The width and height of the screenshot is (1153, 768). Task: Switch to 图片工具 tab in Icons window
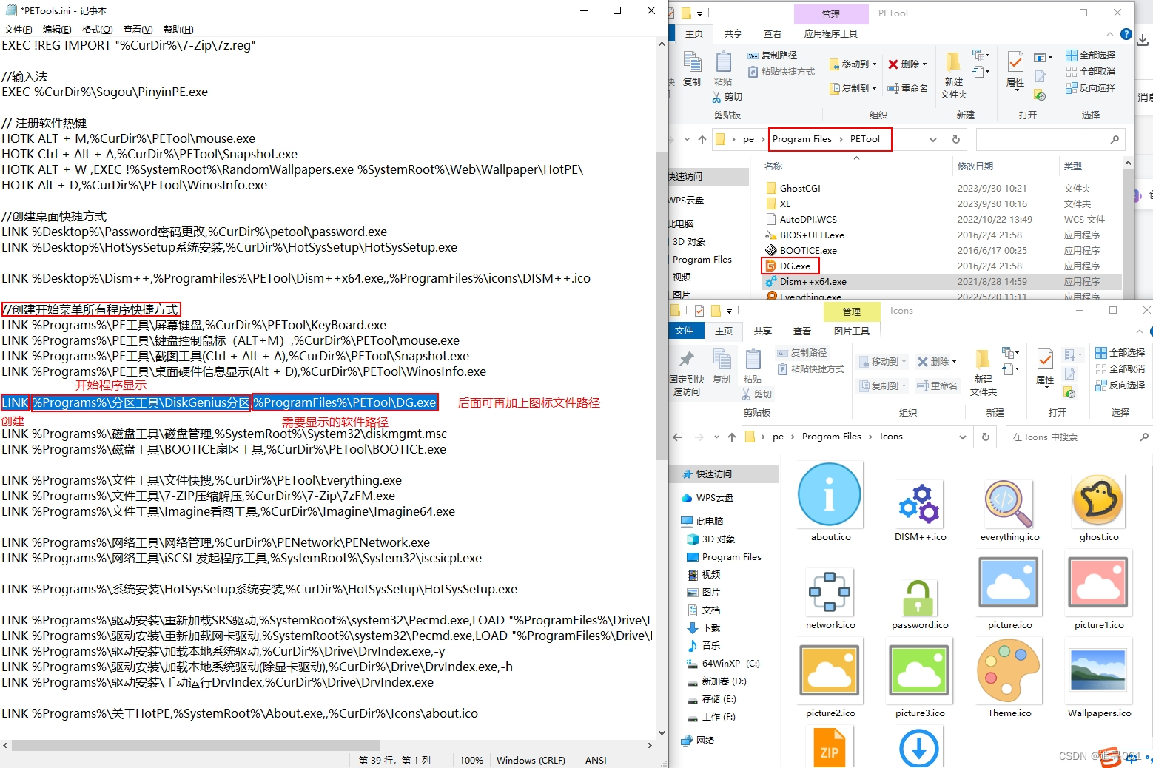click(x=851, y=331)
